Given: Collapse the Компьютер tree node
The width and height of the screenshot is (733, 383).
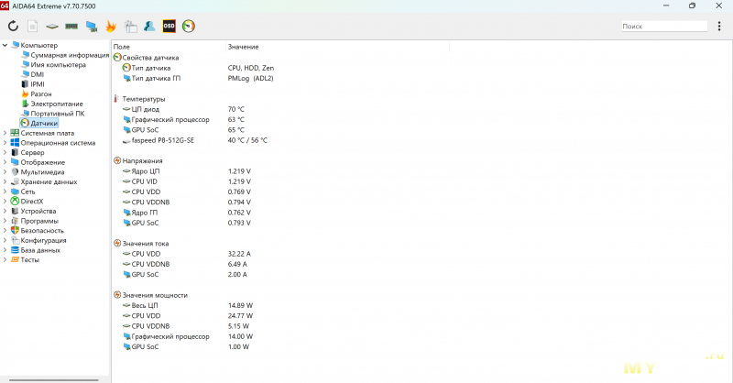Looking at the screenshot, I should click(x=5, y=45).
